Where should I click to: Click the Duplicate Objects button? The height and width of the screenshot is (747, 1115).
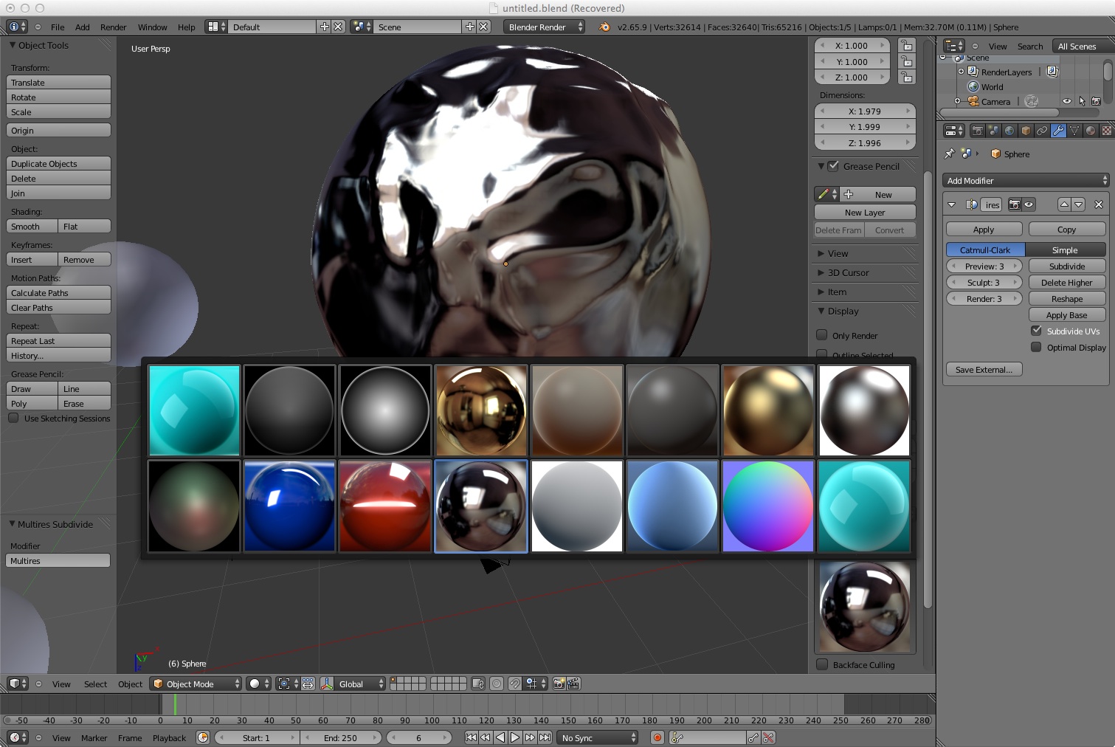(59, 164)
